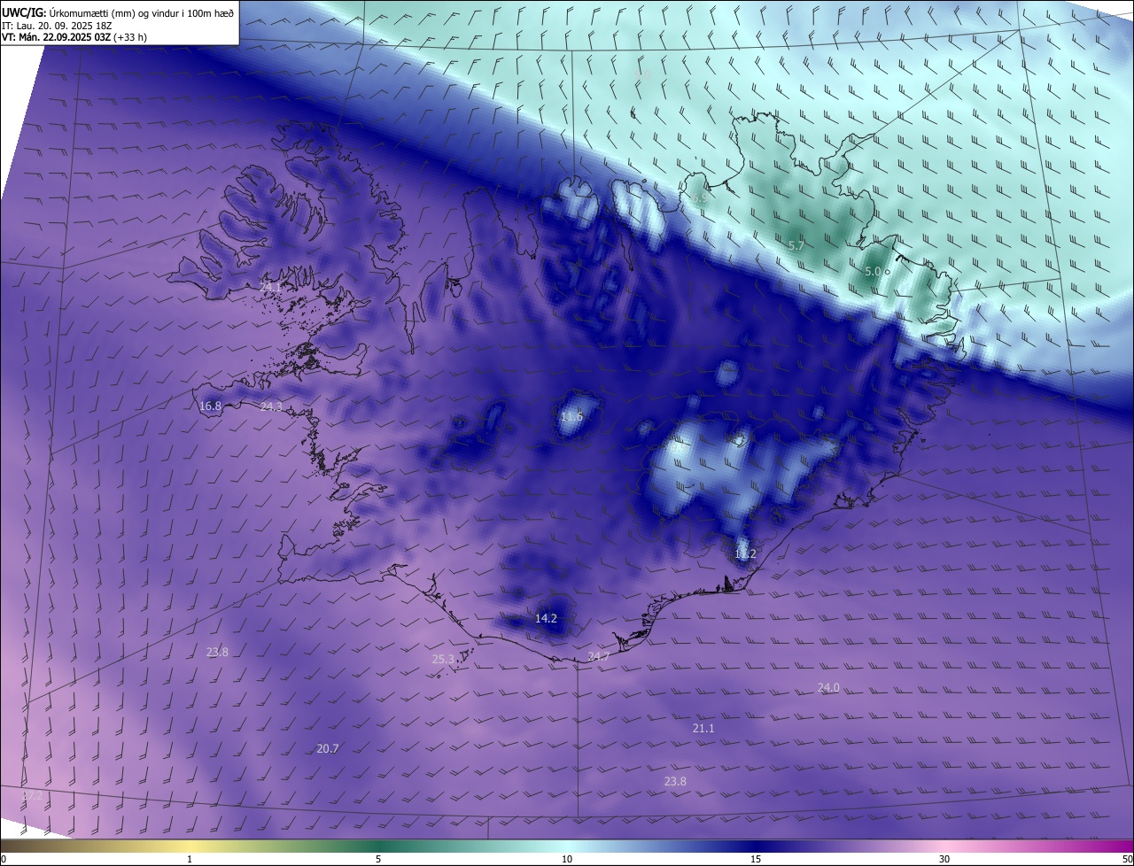Click the 21.1 value label

click(x=703, y=728)
